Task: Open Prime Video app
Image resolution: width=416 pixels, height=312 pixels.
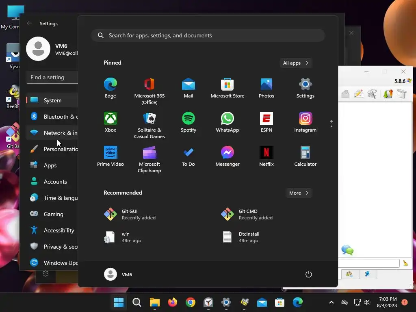Action: 110,156
